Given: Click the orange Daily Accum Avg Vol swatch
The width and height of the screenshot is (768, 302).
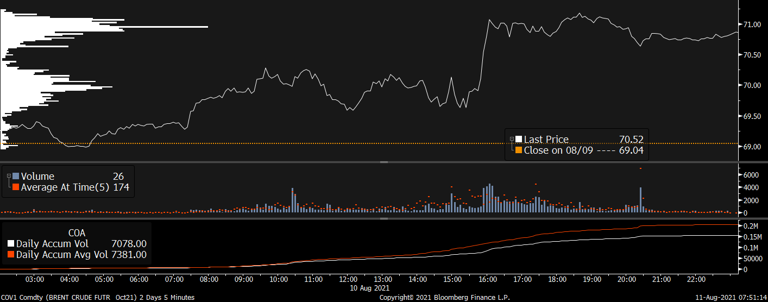Looking at the screenshot, I should pos(11,254).
